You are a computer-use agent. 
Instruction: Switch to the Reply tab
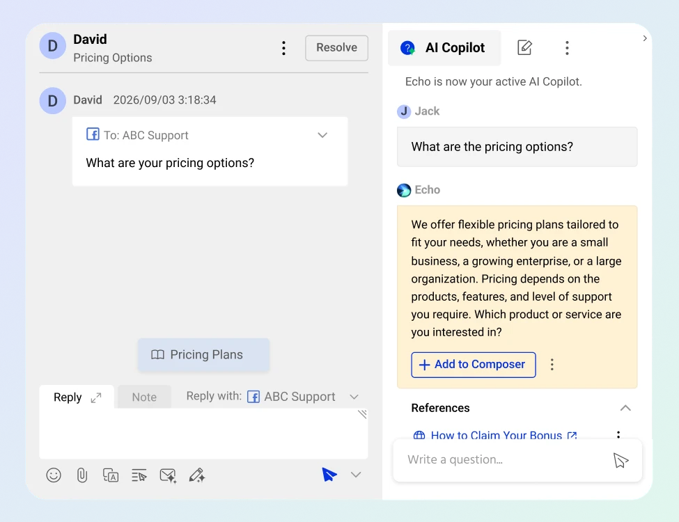(x=68, y=397)
